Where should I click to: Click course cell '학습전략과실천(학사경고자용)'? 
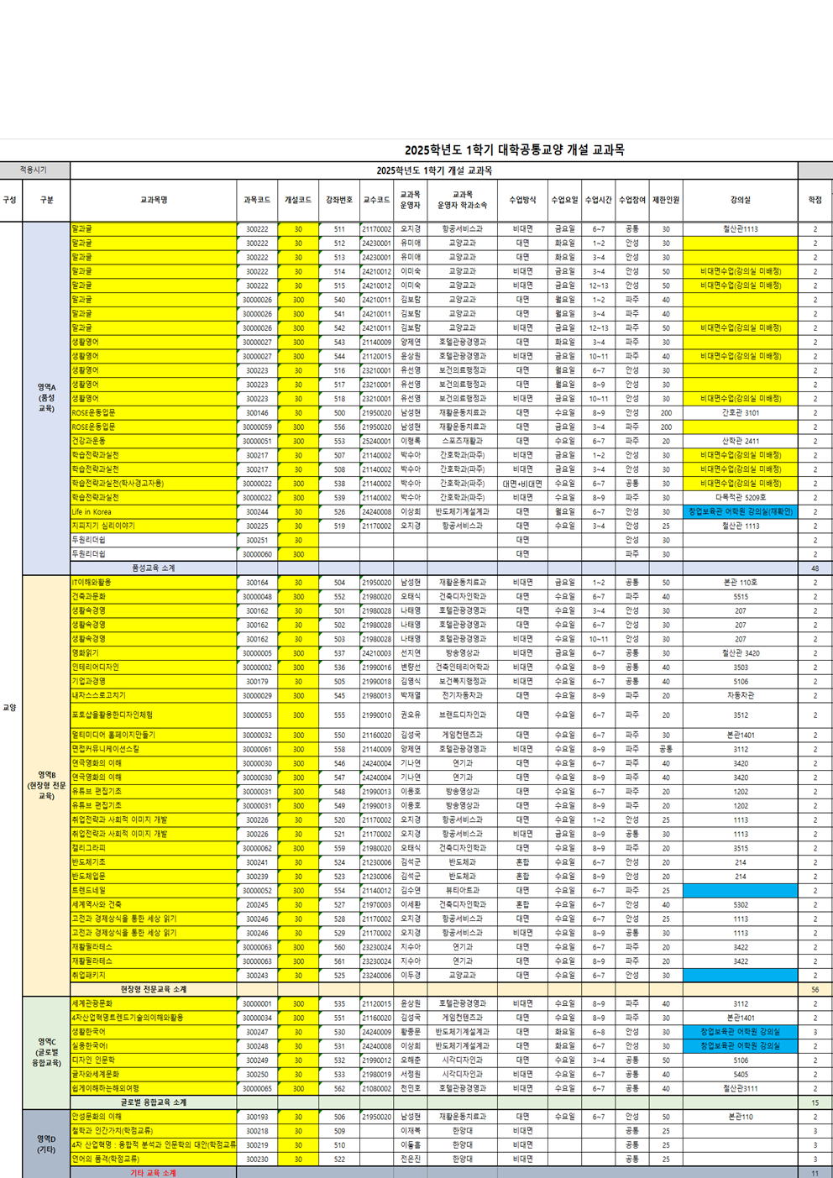(x=154, y=484)
